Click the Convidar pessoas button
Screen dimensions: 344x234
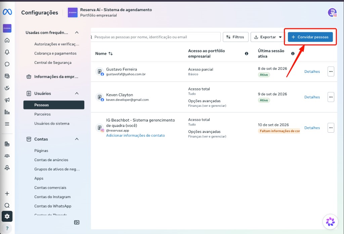click(x=310, y=37)
